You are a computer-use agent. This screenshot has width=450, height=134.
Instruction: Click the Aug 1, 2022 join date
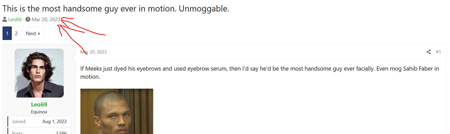pos(55,122)
